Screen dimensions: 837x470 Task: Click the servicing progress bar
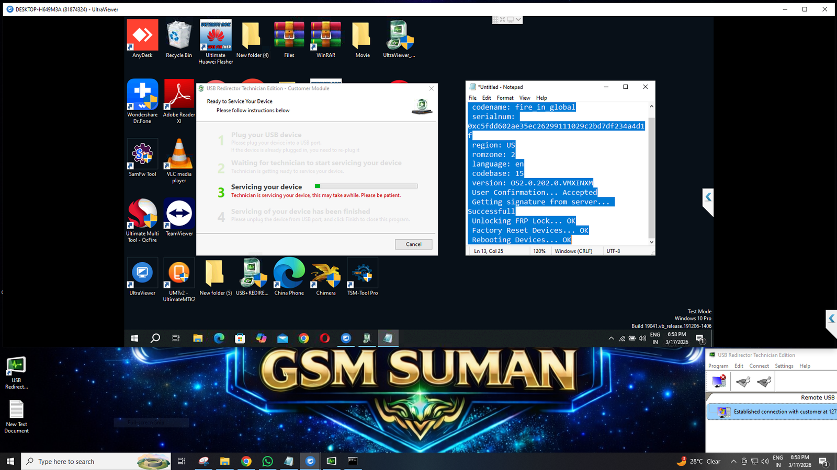click(x=366, y=186)
